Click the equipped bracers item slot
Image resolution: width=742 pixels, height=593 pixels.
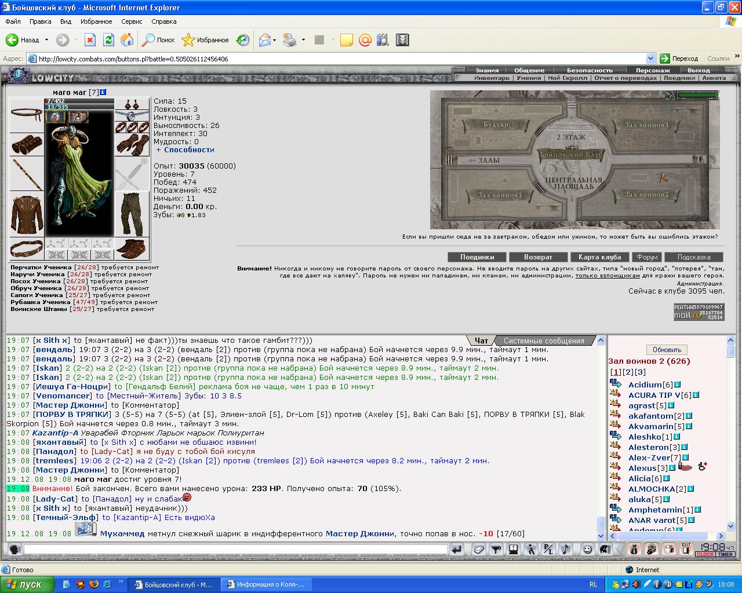point(27,144)
